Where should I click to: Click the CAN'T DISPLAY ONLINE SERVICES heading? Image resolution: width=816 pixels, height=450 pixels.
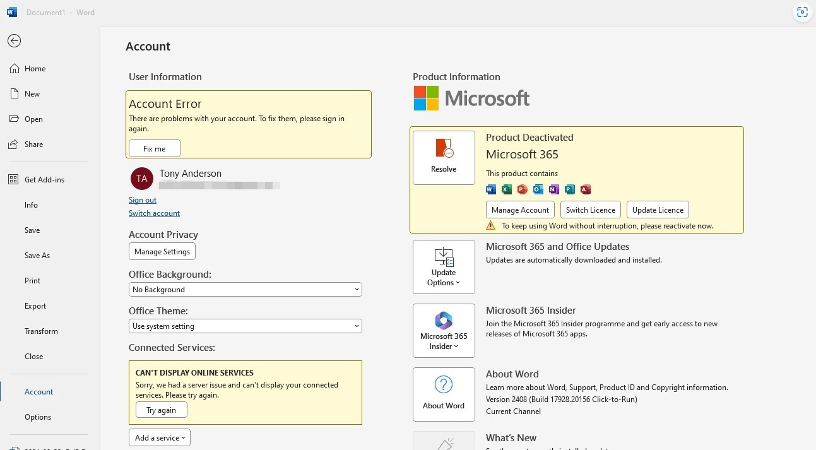point(194,373)
